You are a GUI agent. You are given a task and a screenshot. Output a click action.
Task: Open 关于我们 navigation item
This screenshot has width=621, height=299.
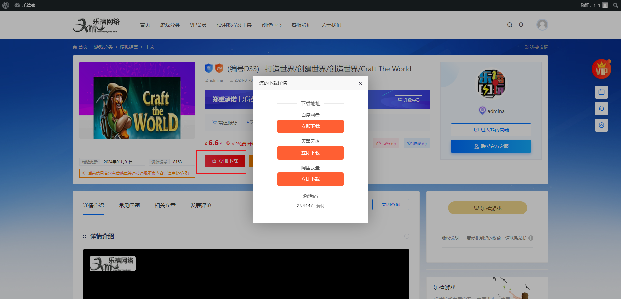click(x=331, y=25)
